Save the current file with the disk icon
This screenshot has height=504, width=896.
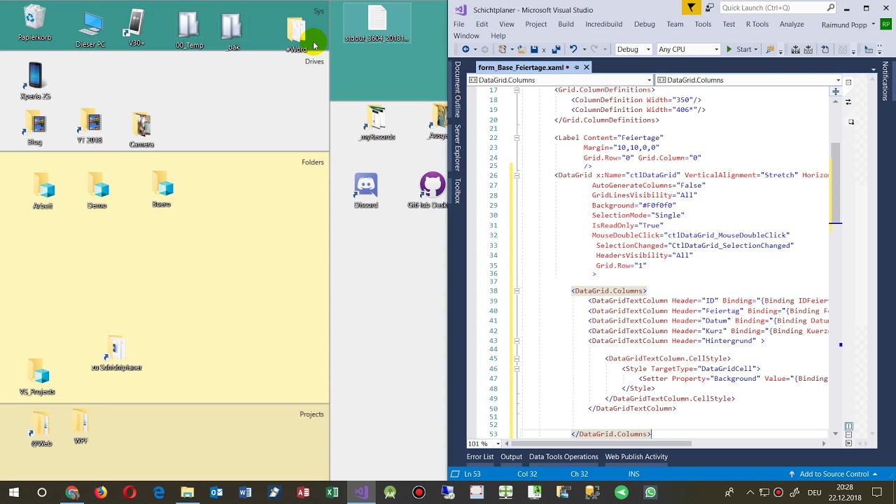[534, 50]
